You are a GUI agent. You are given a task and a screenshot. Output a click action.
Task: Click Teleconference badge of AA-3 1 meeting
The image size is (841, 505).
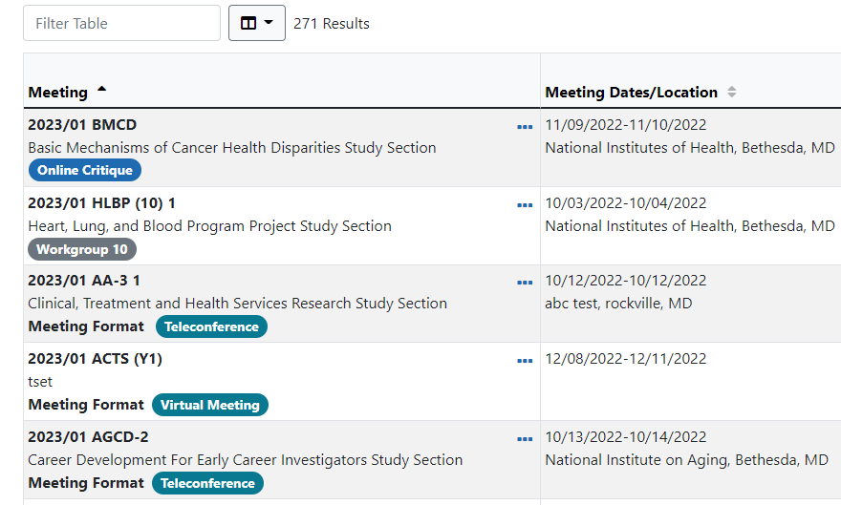pyautogui.click(x=211, y=326)
